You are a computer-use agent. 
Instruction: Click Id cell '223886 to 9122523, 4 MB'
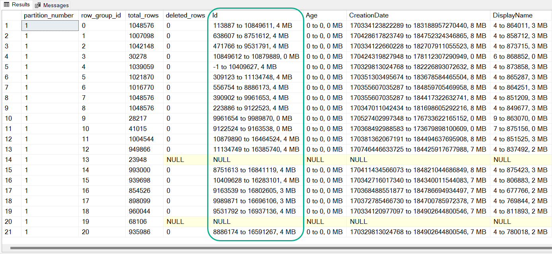257,108
